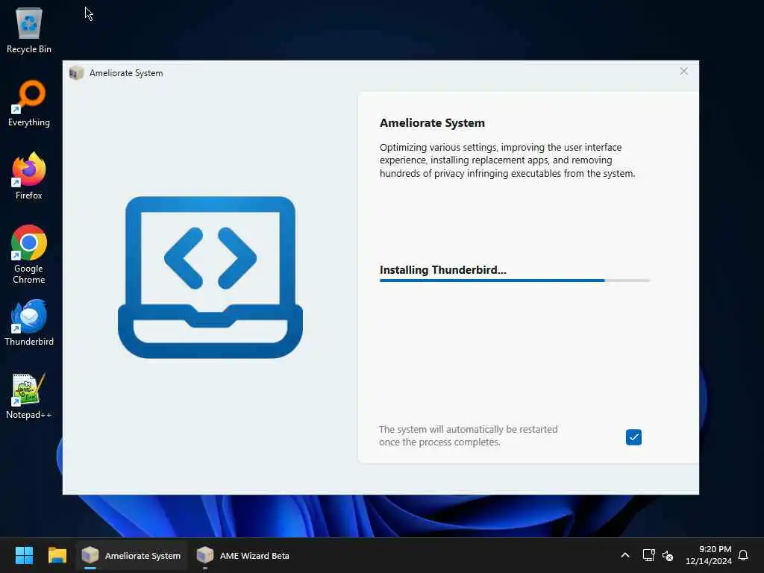Click the 'Optimizing various settings' description paragraph
The width and height of the screenshot is (764, 573).
click(x=507, y=160)
